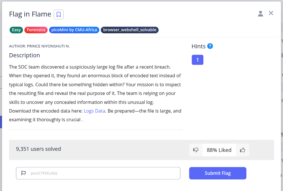Click the author name Prince Niyonshuti N.
This screenshot has height=191, width=283.
pos(48,46)
